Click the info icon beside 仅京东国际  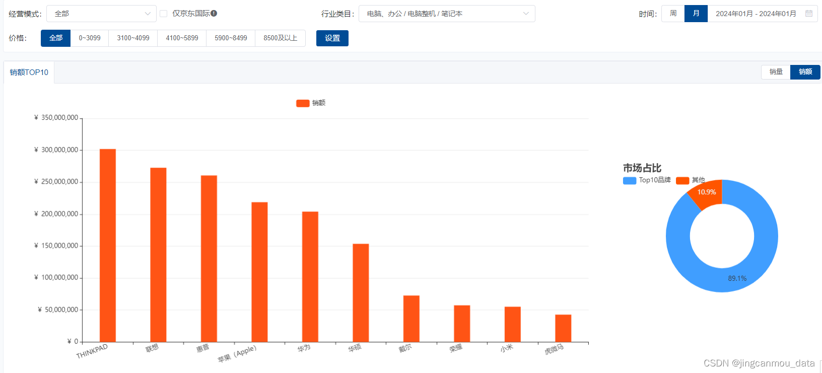(214, 14)
